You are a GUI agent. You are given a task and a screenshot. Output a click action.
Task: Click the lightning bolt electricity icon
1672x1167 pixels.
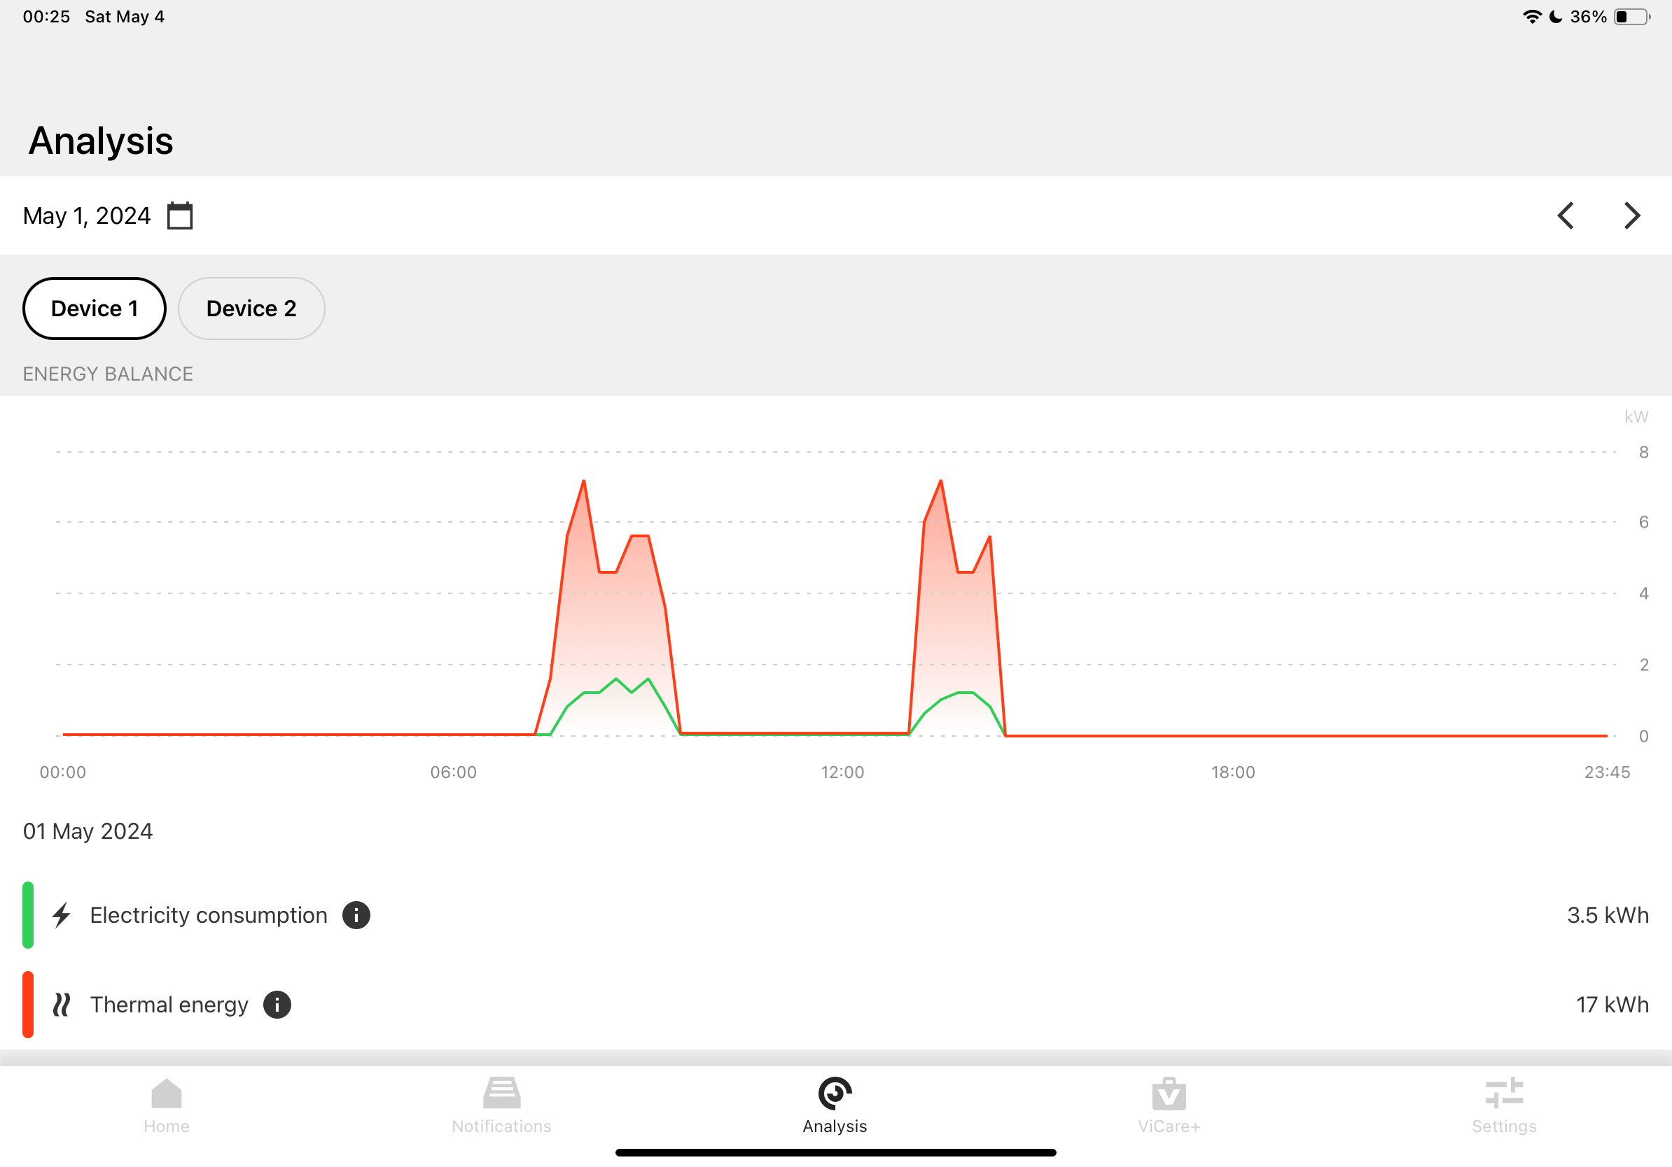[62, 915]
